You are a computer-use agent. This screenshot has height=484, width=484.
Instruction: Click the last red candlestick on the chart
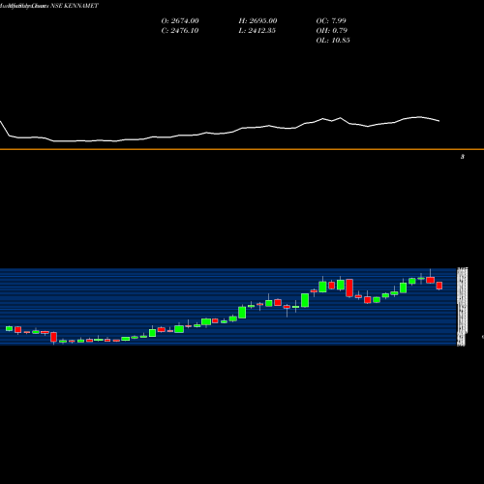coord(439,286)
